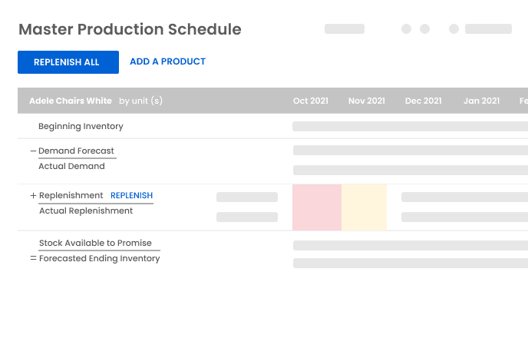This screenshot has height=345, width=528.
Task: Open the by unit(s) selector
Action: [140, 101]
